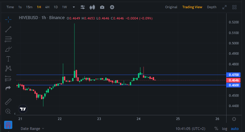
Task: Click the 10:41:05 (UTC+2) timezone clock
Action: (190, 129)
